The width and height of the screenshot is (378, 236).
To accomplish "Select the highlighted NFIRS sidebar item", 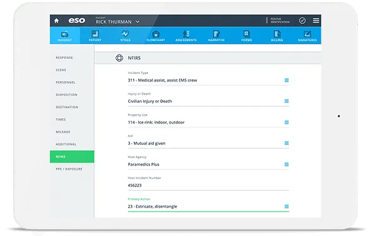I will click(72, 157).
